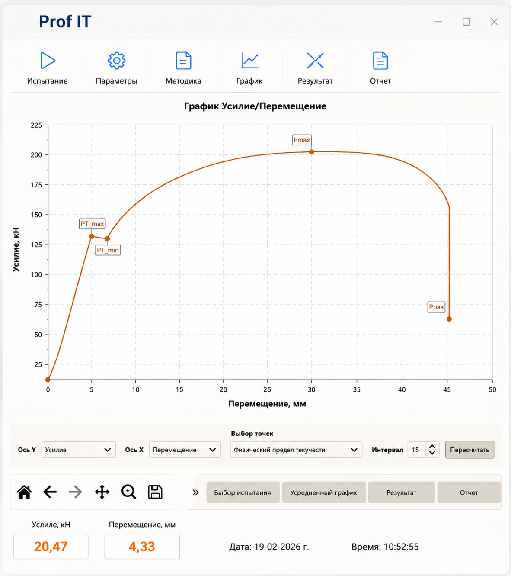This screenshot has width=511, height=576.
Task: Open Физический предел текучести point selector
Action: click(296, 450)
